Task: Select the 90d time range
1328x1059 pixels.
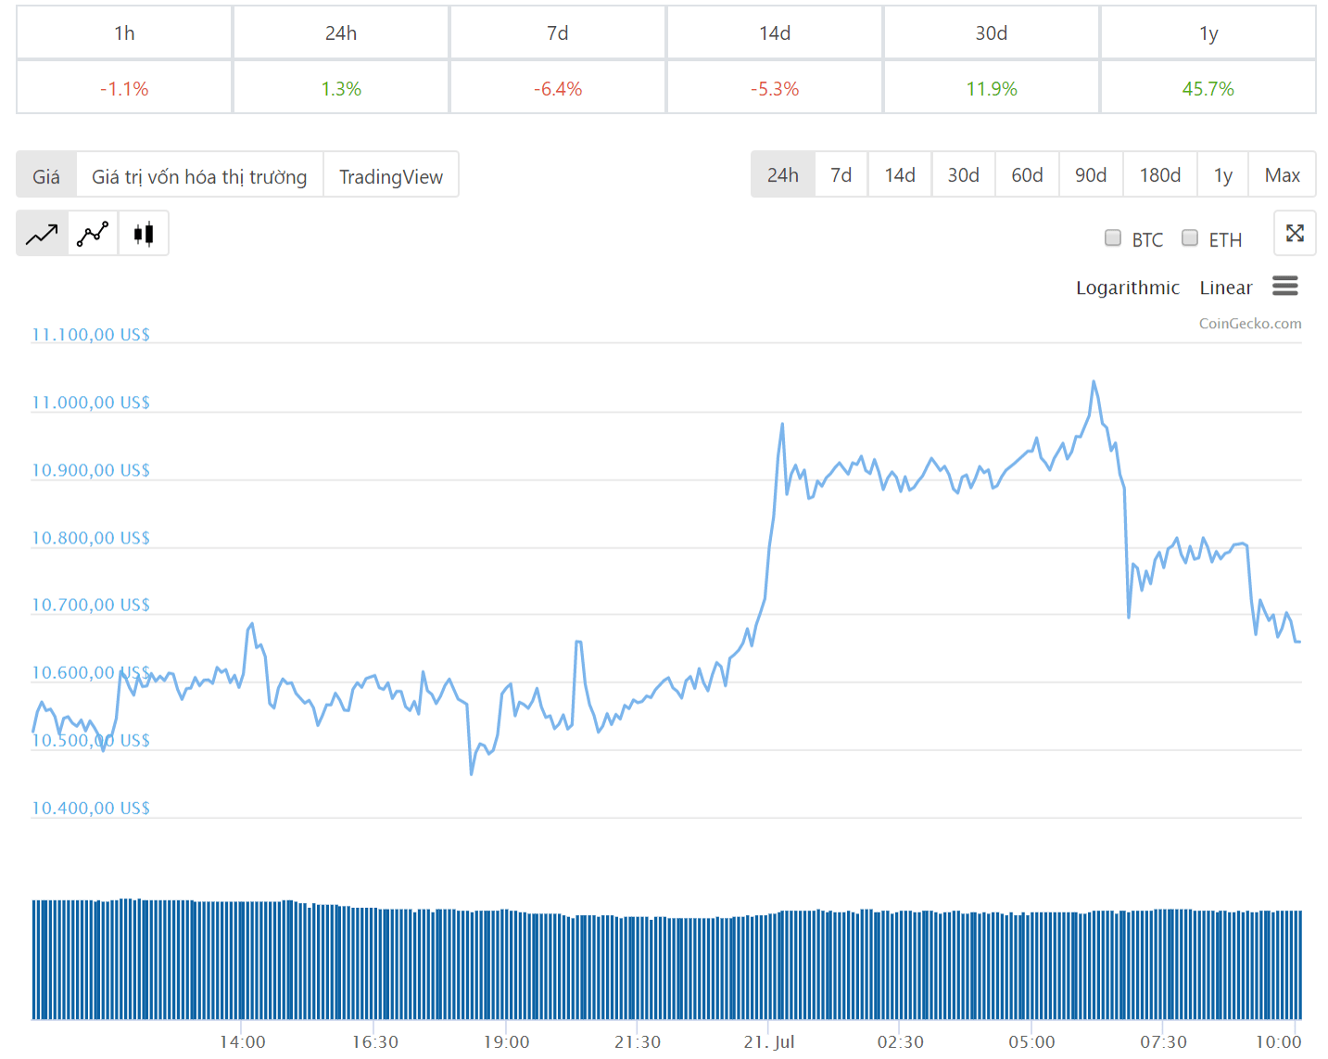Action: (x=1091, y=174)
